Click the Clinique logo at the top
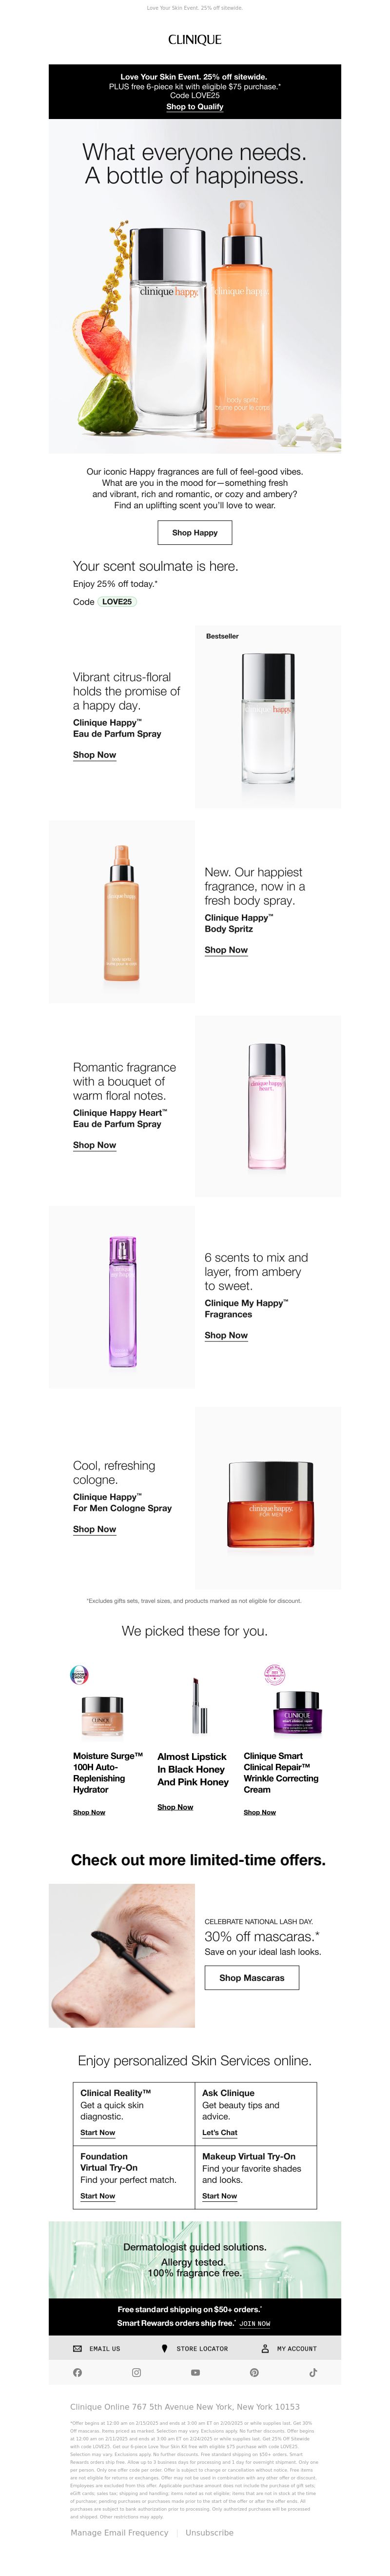This screenshot has height=2576, width=390. (195, 40)
